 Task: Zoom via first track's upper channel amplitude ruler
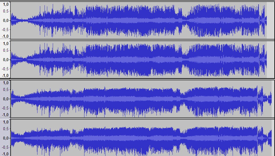point(5,20)
